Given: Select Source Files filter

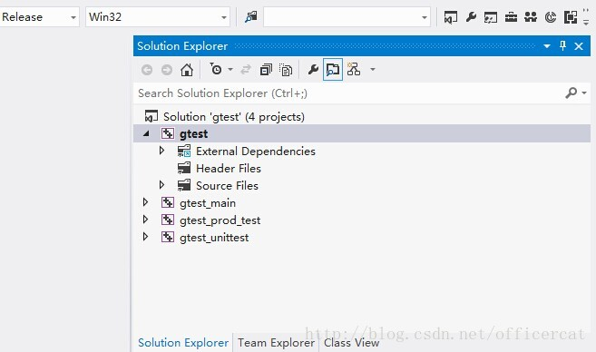Looking at the screenshot, I should [227, 186].
